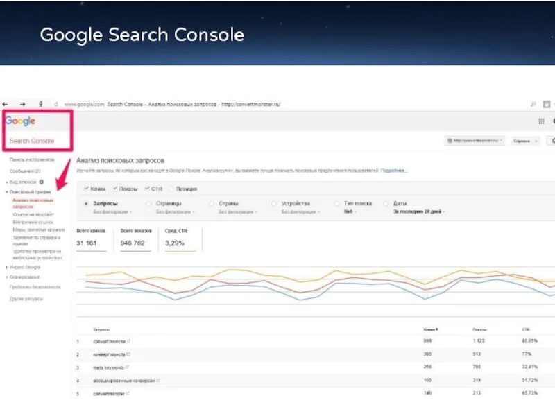Select the Запросы radio button
This screenshot has height=416, width=555.
86,204
